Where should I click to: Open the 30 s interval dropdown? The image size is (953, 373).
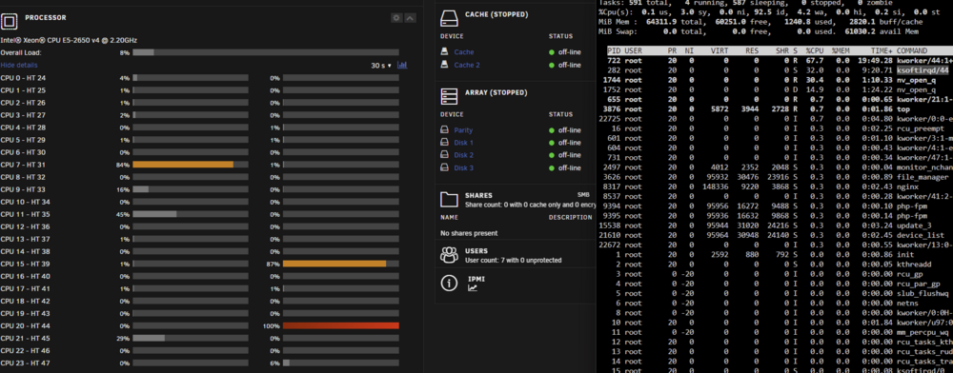click(x=382, y=66)
